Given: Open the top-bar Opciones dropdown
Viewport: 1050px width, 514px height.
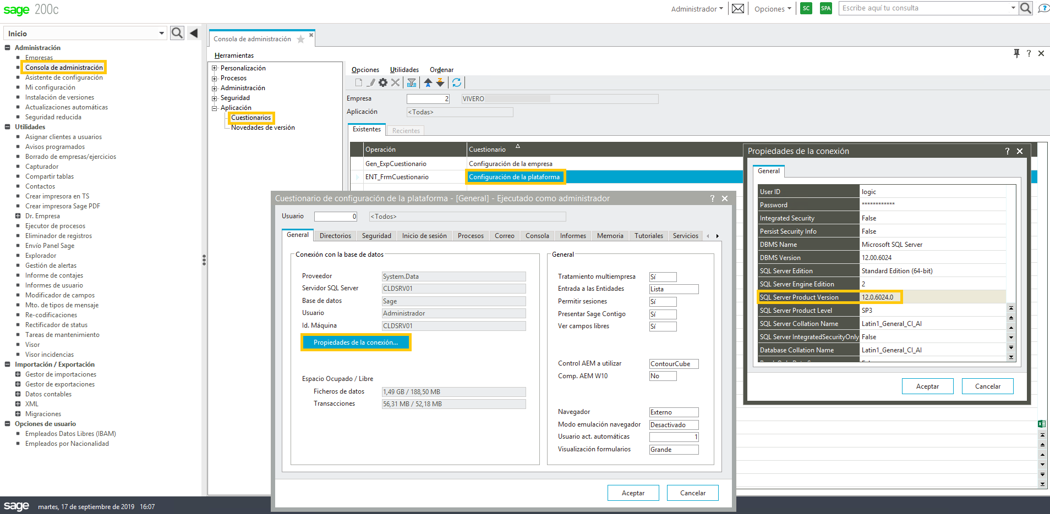Looking at the screenshot, I should [773, 9].
